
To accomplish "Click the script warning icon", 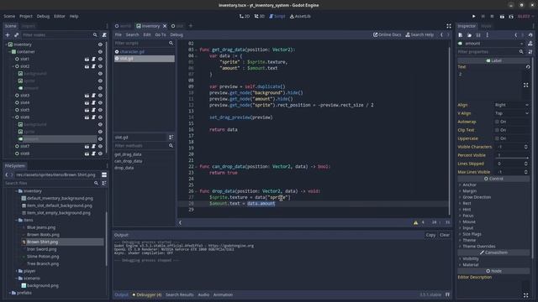I will click(x=416, y=222).
